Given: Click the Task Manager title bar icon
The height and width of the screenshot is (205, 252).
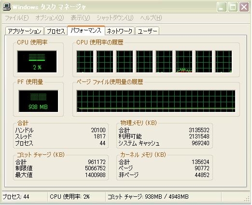Looking at the screenshot, I should click(7, 7).
